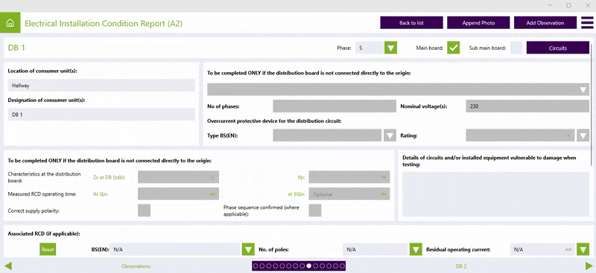Click the DB 1 heading text

point(16,48)
